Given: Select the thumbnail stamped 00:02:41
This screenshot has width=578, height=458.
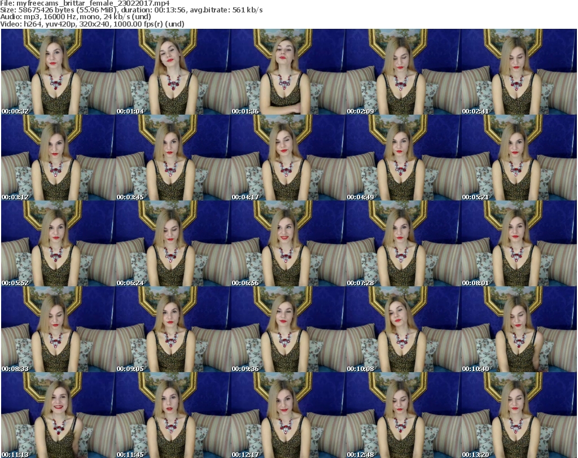Looking at the screenshot, I should pyautogui.click(x=519, y=72).
